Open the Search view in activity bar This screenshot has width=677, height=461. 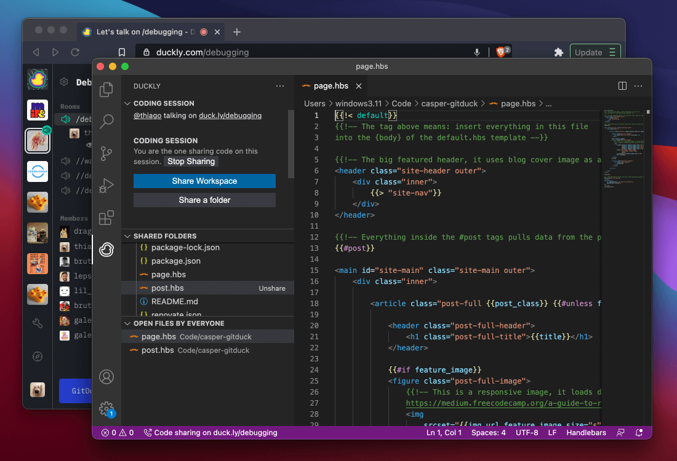(x=106, y=122)
